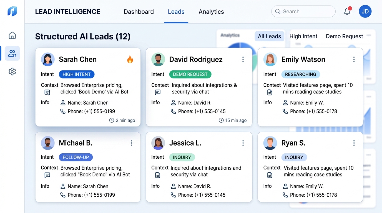This screenshot has width=382, height=213.
Task: Filter by High Intent
Action: [303, 36]
